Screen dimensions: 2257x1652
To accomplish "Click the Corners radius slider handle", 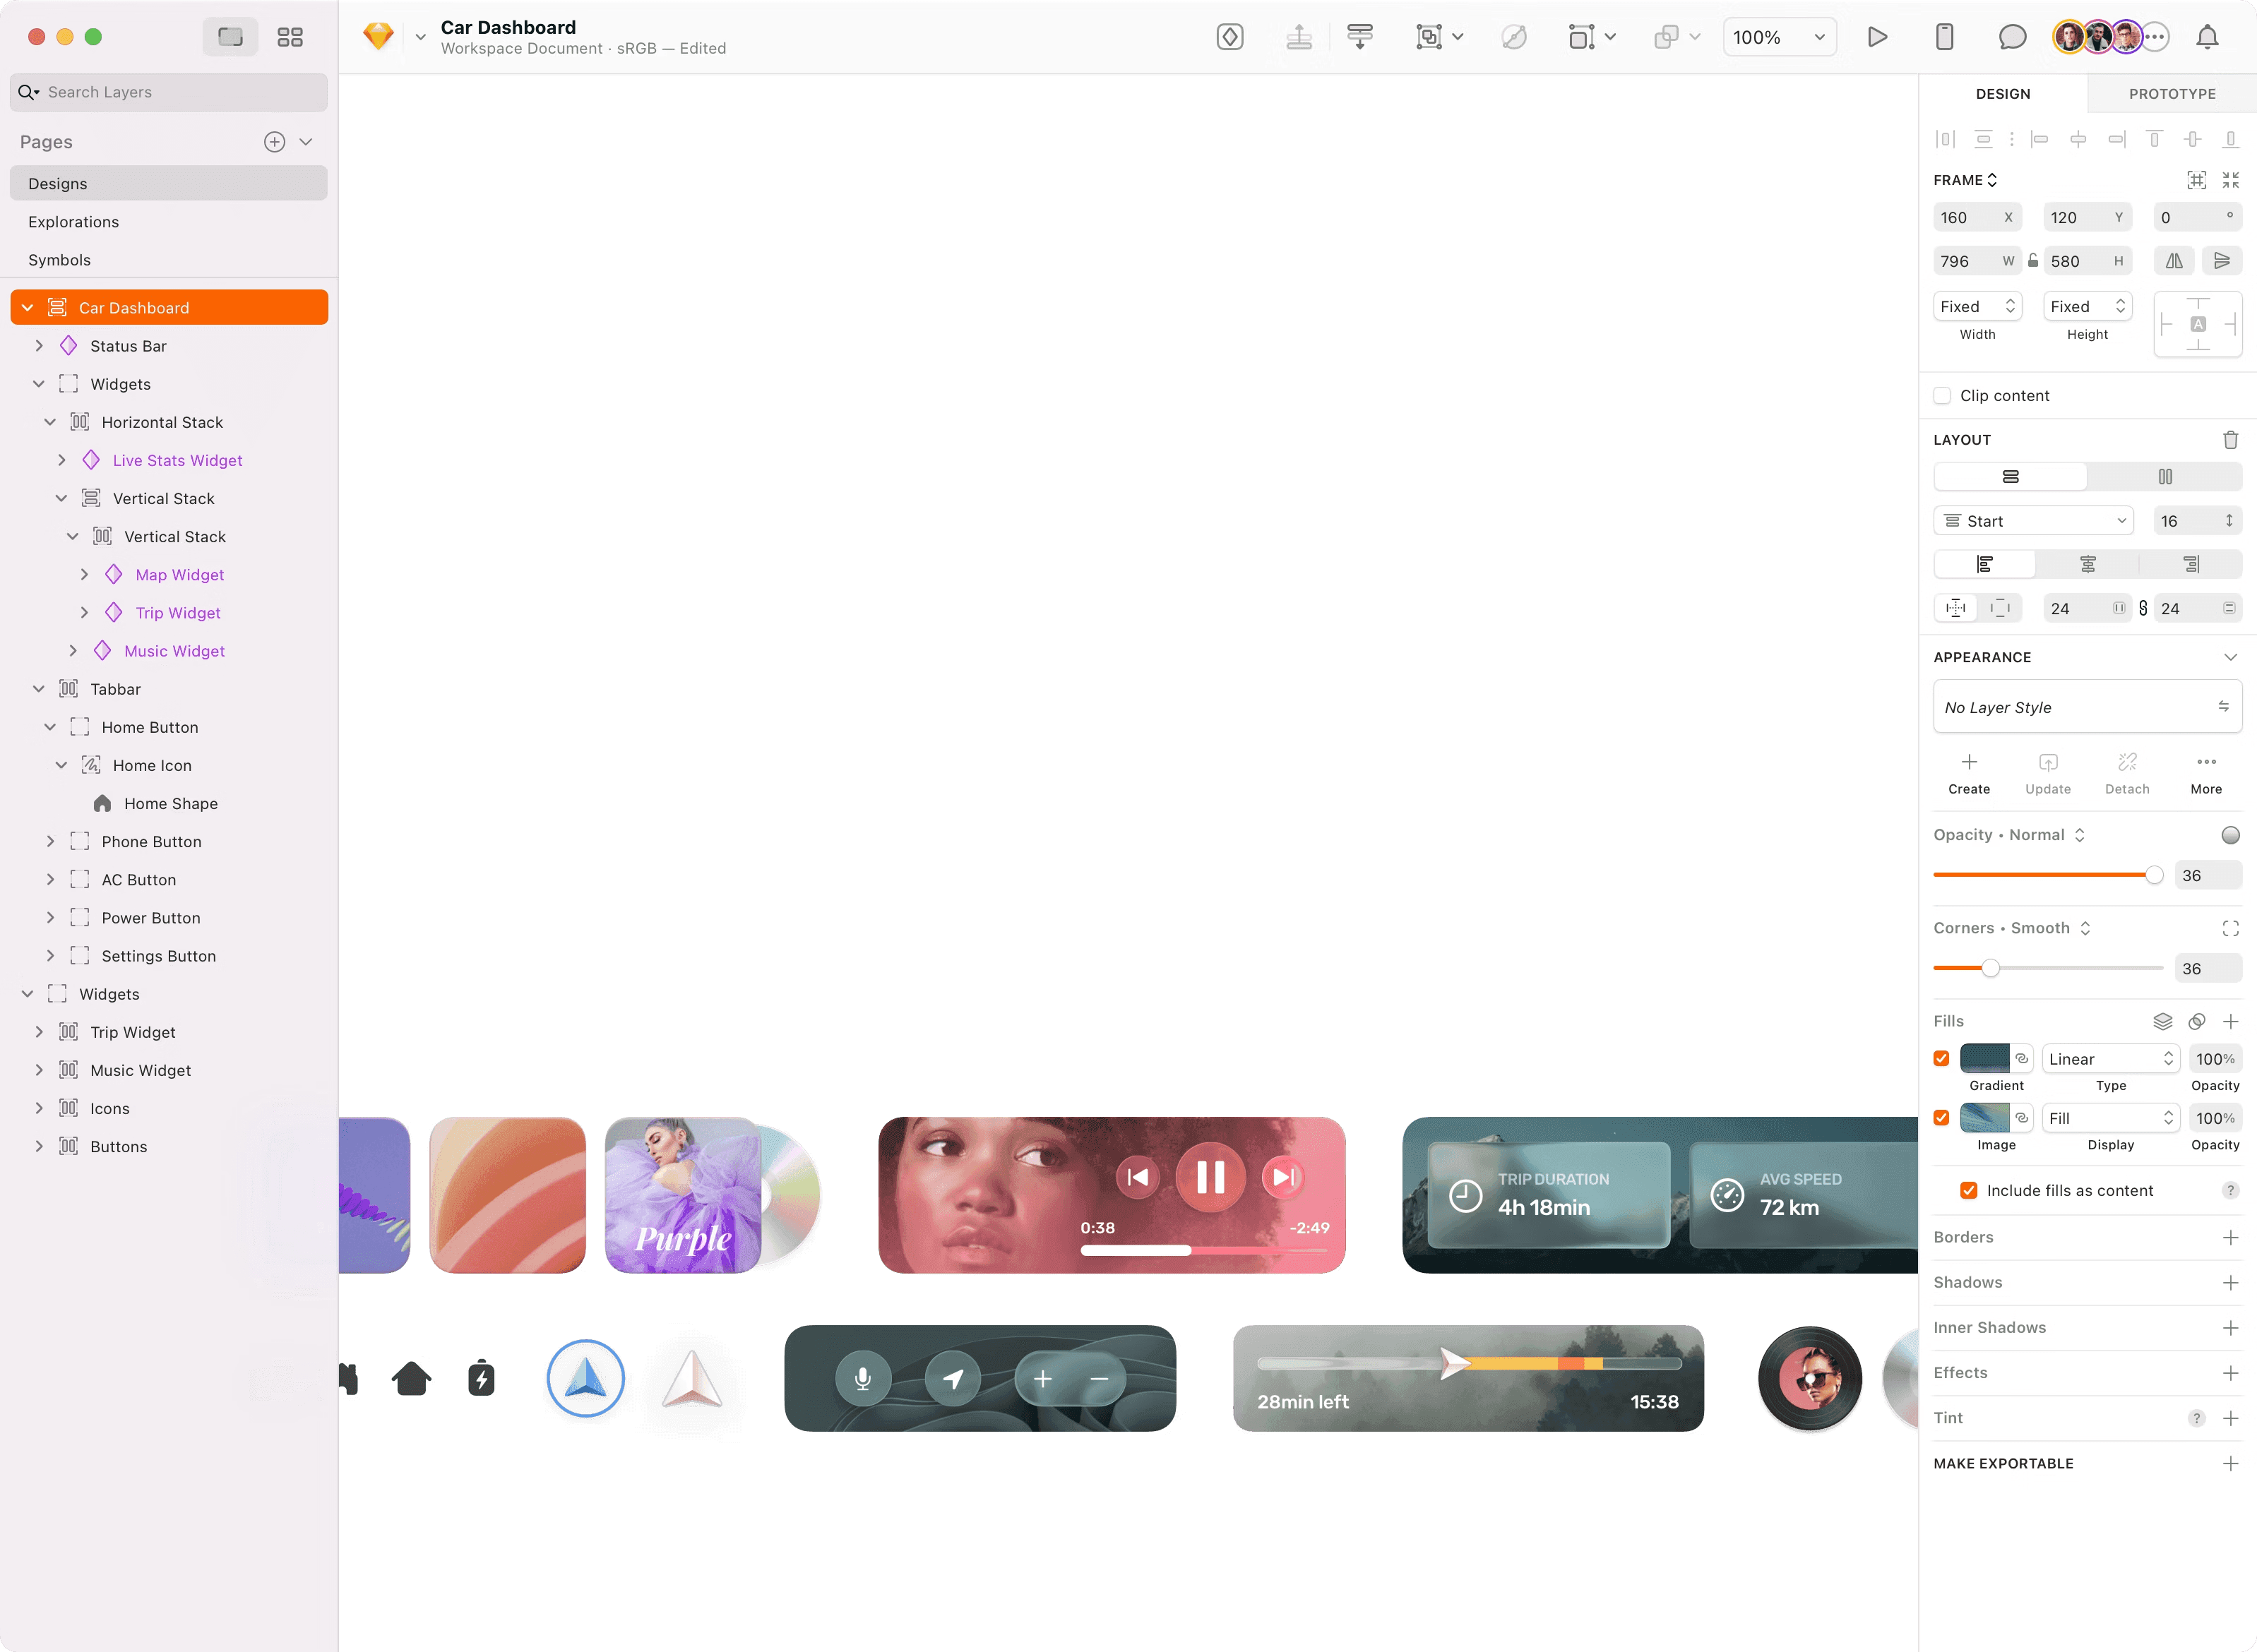I will 1990,968.
